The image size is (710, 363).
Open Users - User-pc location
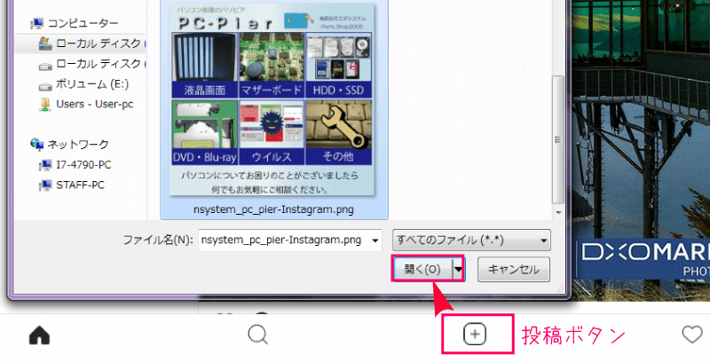(86, 104)
